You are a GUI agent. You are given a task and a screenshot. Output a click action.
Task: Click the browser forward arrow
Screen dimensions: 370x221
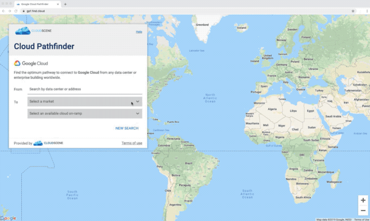click(x=10, y=11)
